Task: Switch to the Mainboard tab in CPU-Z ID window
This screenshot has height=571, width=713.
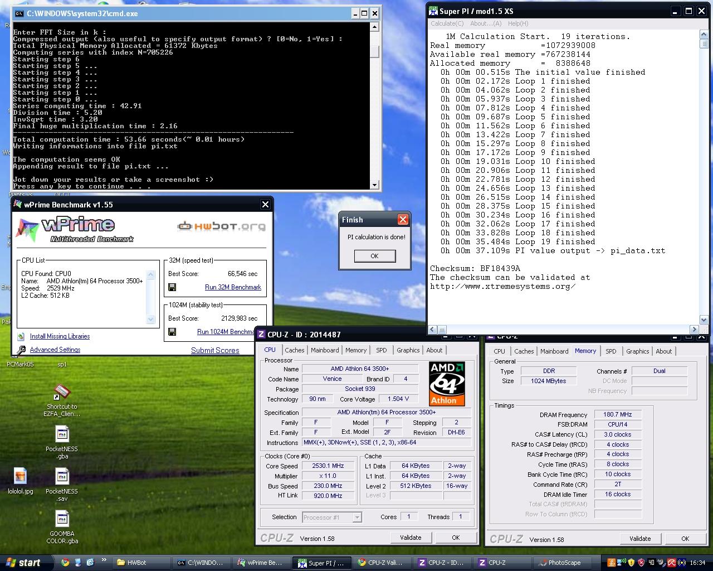Action: point(325,350)
